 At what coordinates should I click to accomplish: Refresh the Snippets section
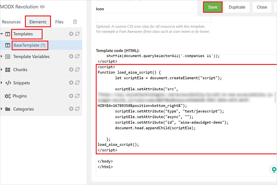coord(77,82)
